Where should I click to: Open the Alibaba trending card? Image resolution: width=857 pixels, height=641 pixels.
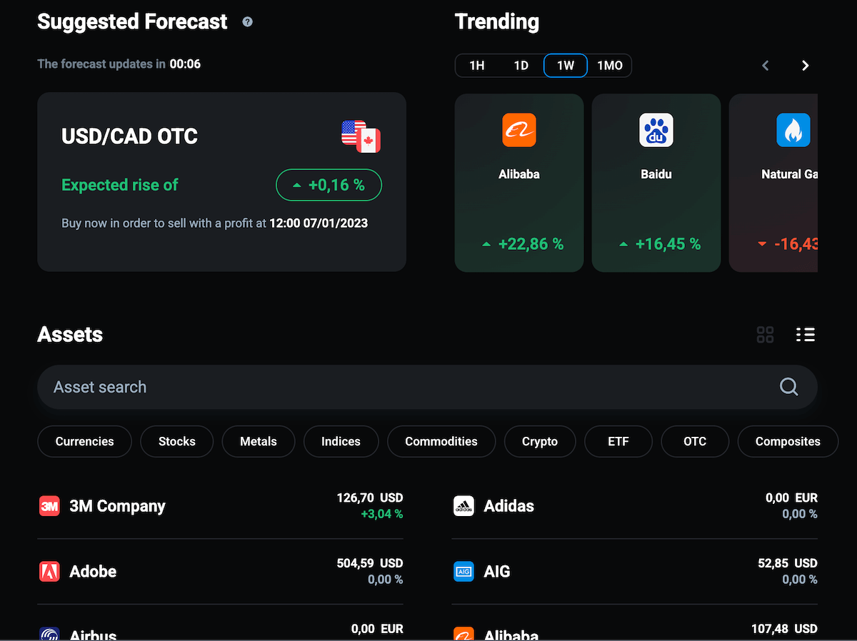[x=519, y=183]
